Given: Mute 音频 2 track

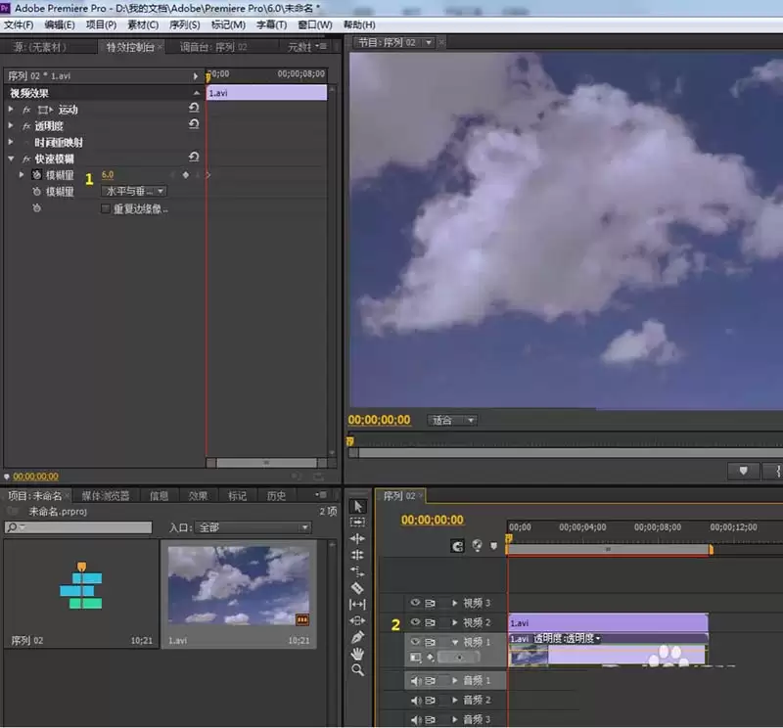Looking at the screenshot, I should pyautogui.click(x=415, y=701).
